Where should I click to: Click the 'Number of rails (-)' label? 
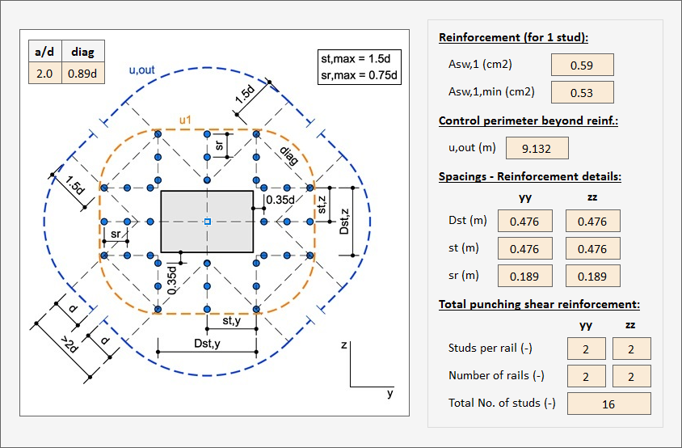[x=496, y=375]
